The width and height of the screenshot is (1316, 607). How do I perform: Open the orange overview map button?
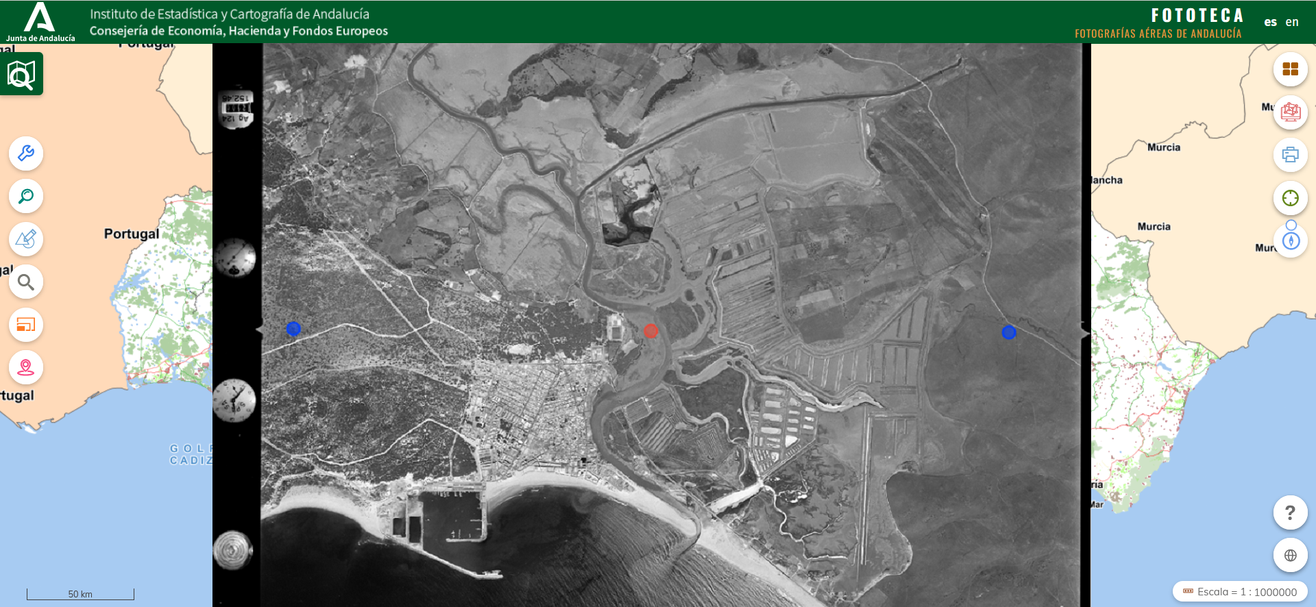coord(26,325)
